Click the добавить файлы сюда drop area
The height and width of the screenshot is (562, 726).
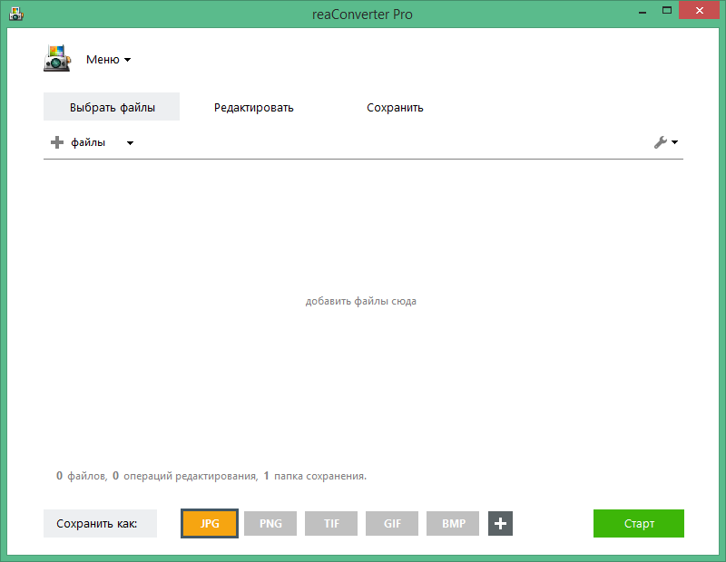(x=362, y=300)
